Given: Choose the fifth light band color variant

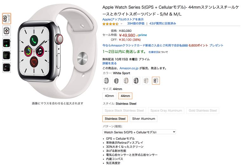Looking at the screenshot, I should click(x=146, y=81).
